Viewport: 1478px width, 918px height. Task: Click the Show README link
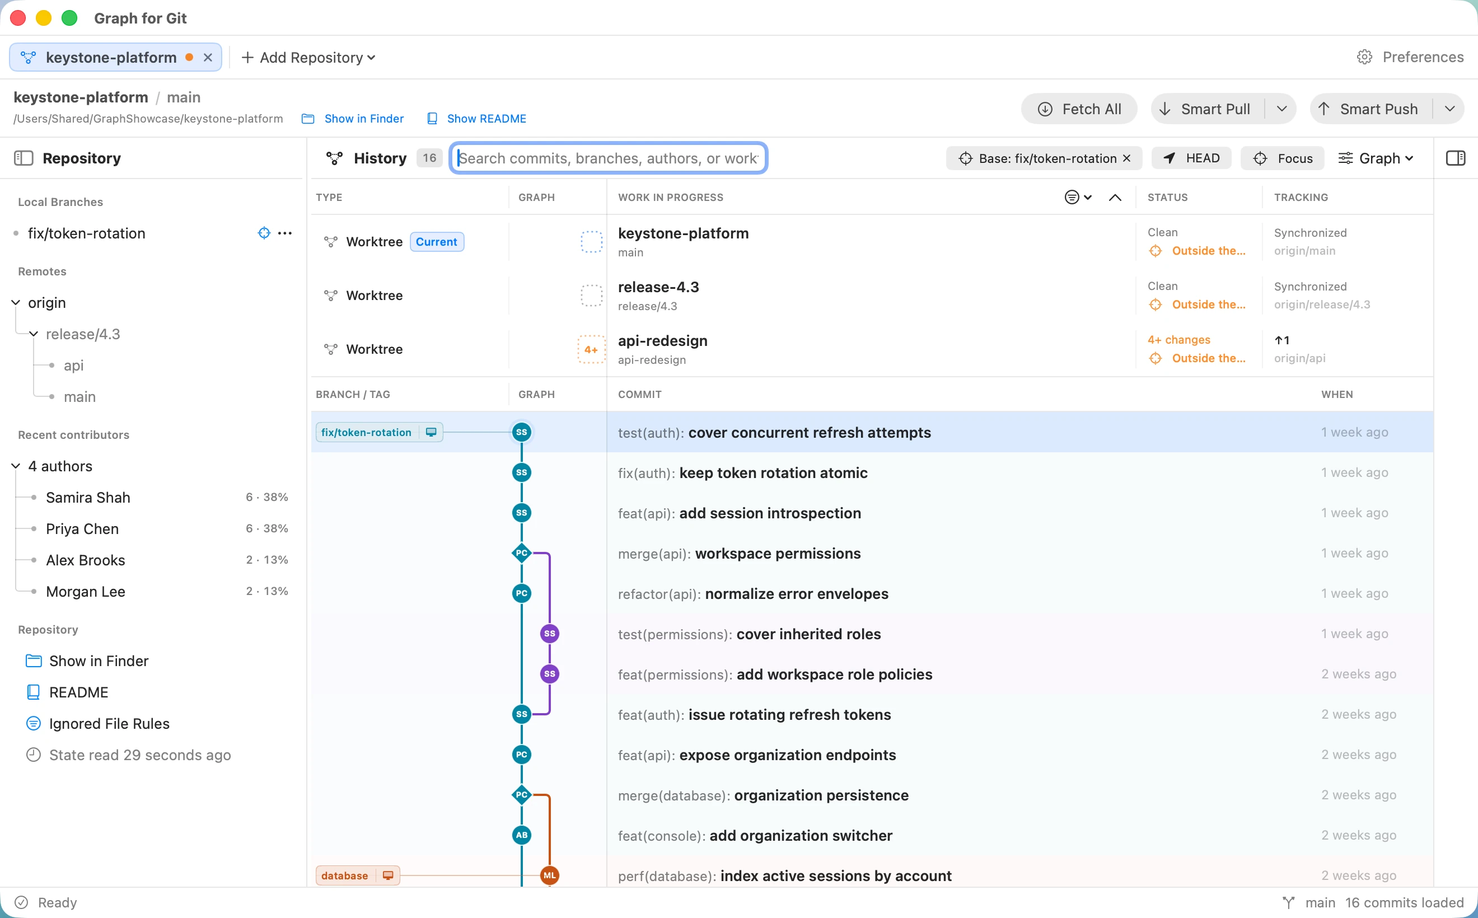click(x=476, y=119)
